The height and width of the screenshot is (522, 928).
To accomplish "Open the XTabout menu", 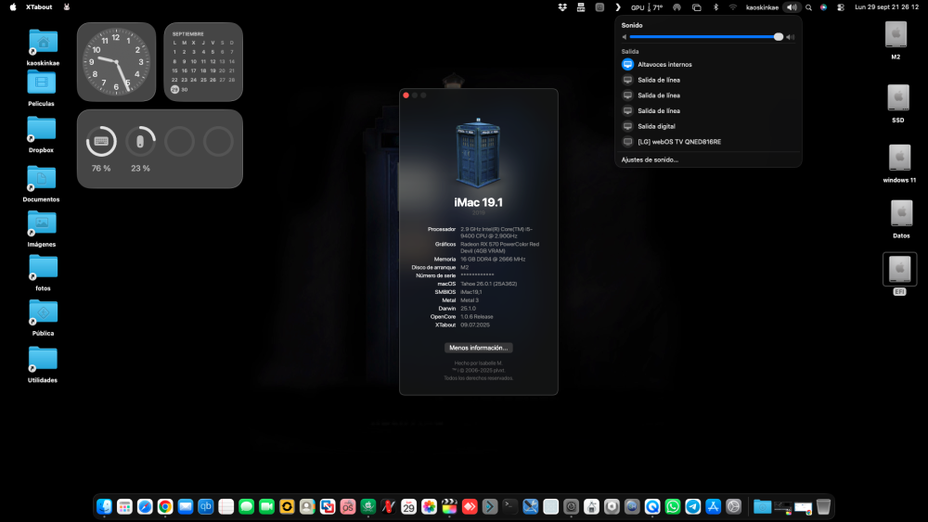I will point(39,7).
